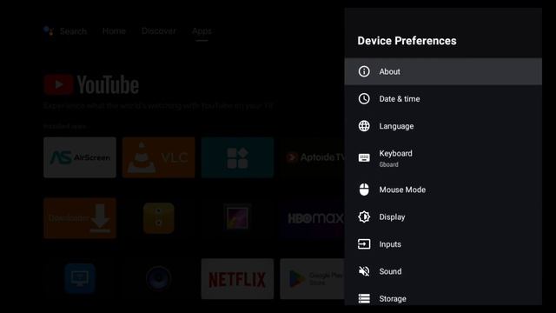Switch to the Home tab
Image resolution: width=556 pixels, height=313 pixels.
(x=114, y=31)
